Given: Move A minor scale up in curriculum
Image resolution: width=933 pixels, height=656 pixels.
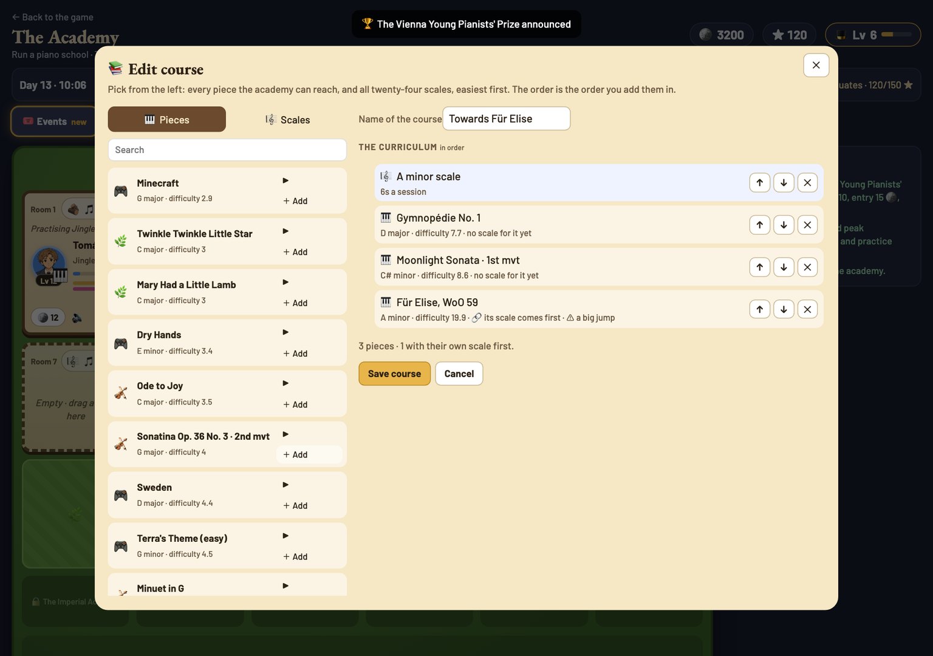Looking at the screenshot, I should coord(760,183).
